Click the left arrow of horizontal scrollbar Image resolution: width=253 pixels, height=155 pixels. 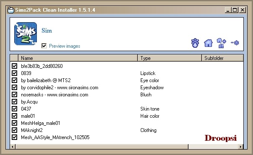(x=13, y=147)
